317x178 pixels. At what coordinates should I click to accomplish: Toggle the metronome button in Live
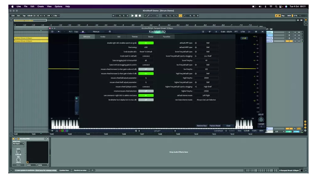[49, 15]
